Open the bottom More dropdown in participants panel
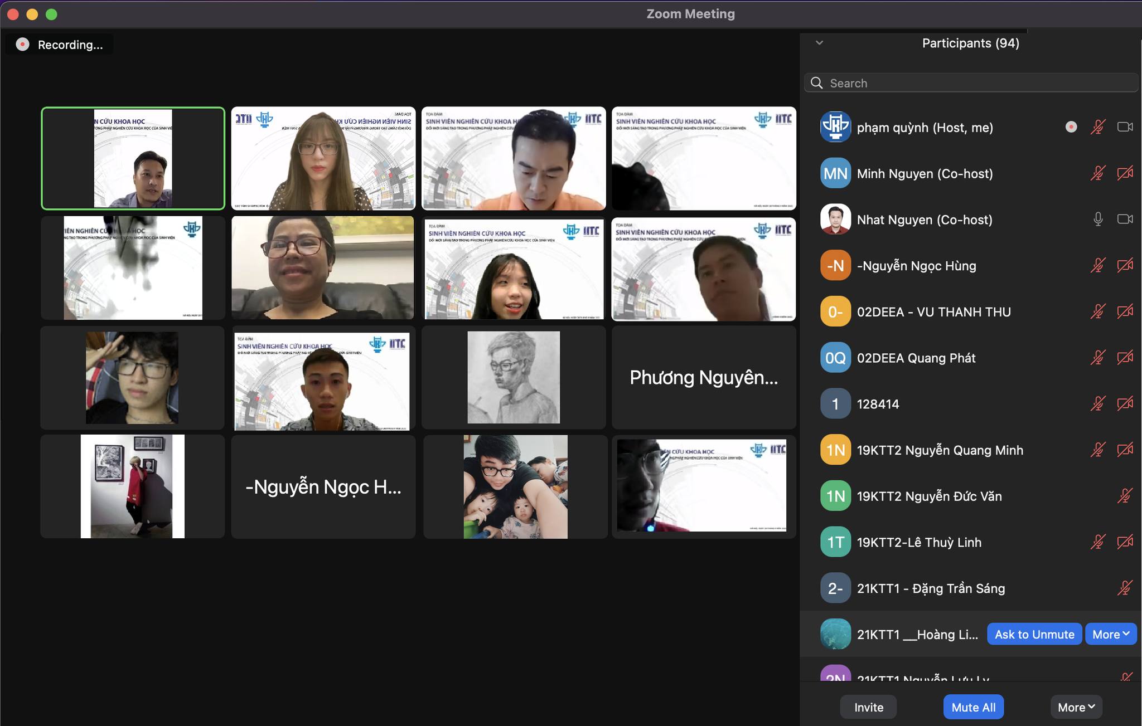The width and height of the screenshot is (1142, 726). (1076, 707)
